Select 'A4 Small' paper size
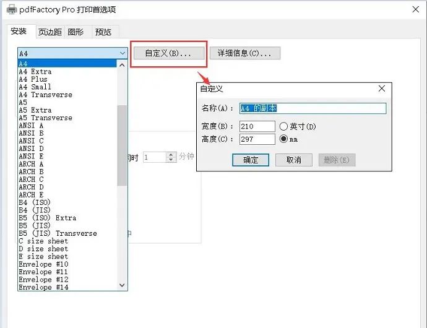The height and width of the screenshot is (328, 427). [x=67, y=87]
